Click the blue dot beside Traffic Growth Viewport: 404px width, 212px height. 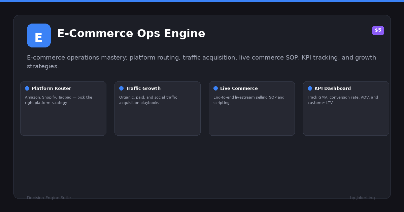coord(121,89)
